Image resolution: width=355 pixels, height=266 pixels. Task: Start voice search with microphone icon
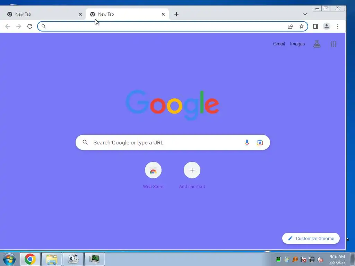coord(247,142)
